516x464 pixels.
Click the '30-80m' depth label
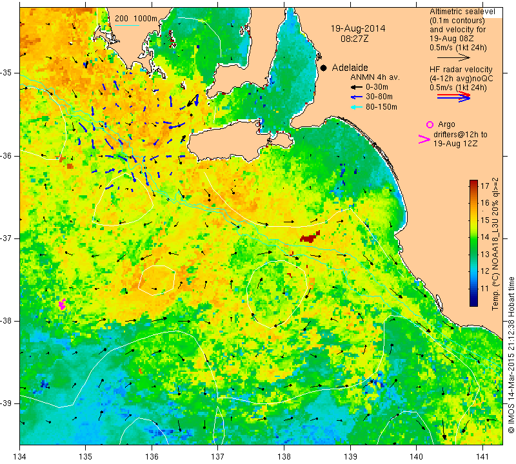coord(379,97)
